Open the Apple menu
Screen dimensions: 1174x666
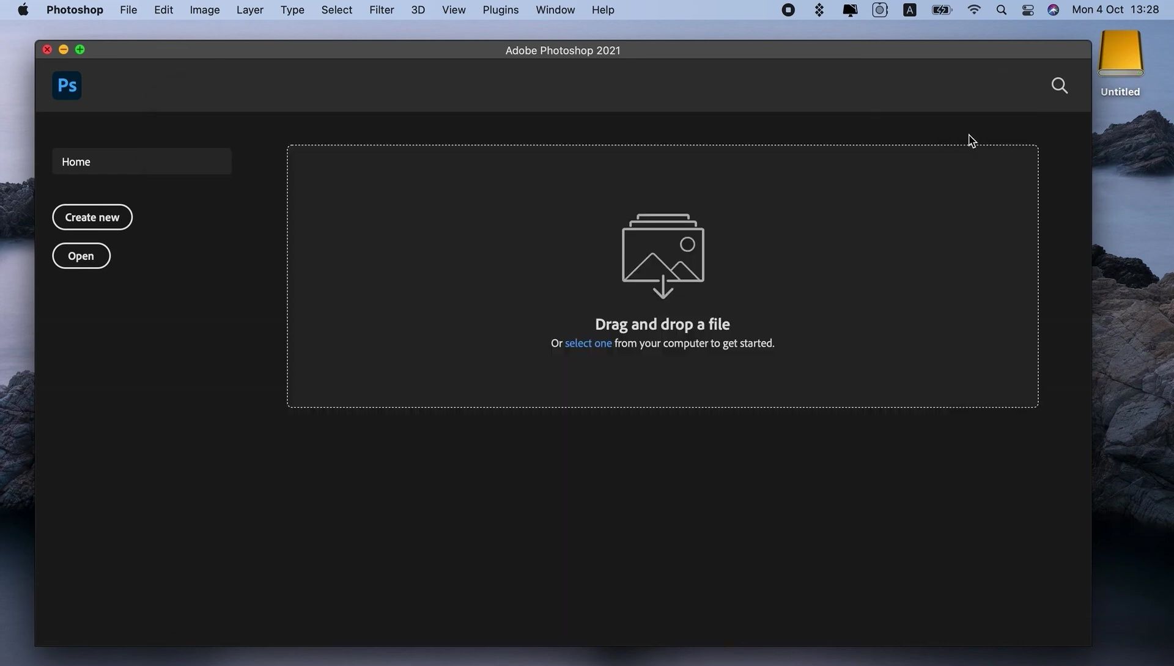(23, 10)
